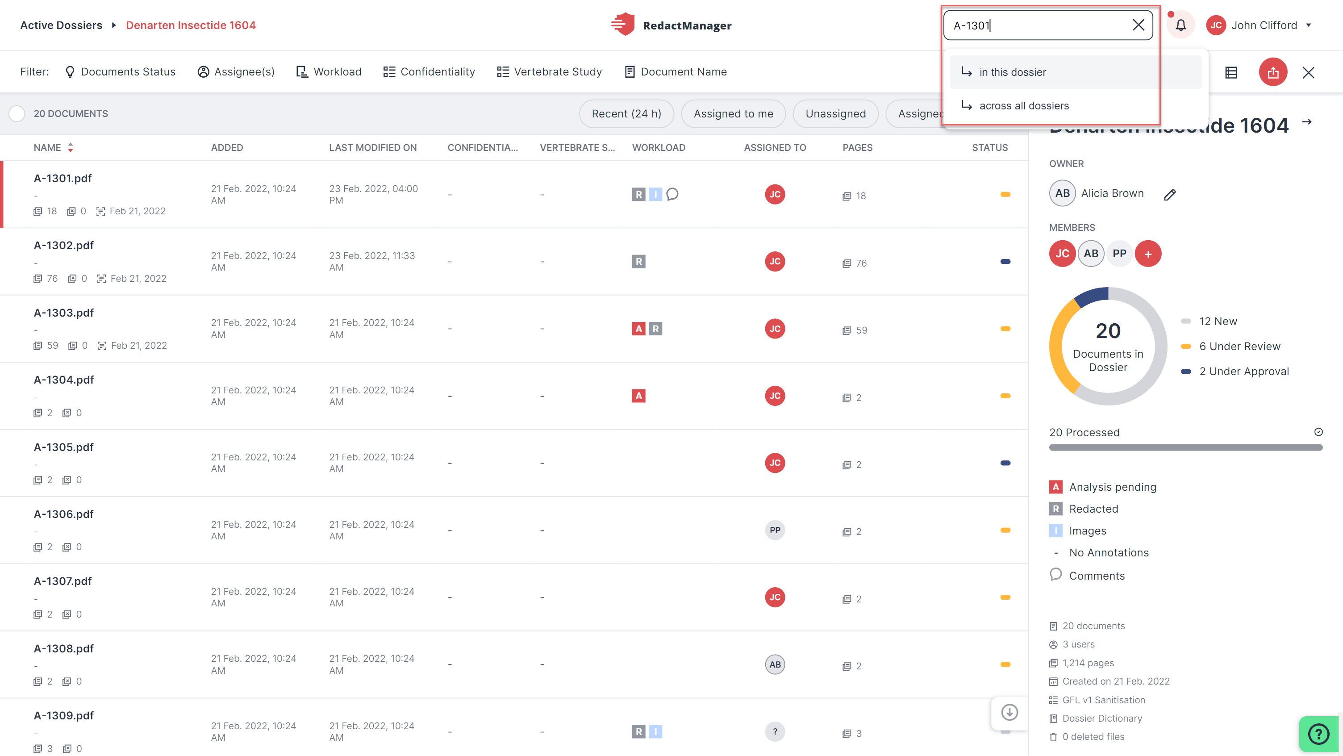Click the Redacted R badge on A-1302.pdf
Image resolution: width=1343 pixels, height=756 pixels.
638,262
